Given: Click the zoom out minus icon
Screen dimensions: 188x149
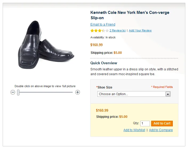Looking at the screenshot, I should [x=13, y=92].
